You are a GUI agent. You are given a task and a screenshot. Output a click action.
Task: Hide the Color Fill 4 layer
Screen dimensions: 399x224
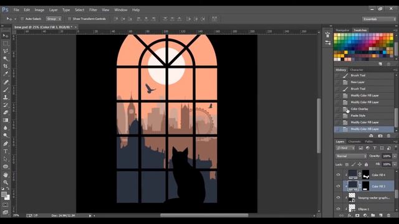(338, 175)
